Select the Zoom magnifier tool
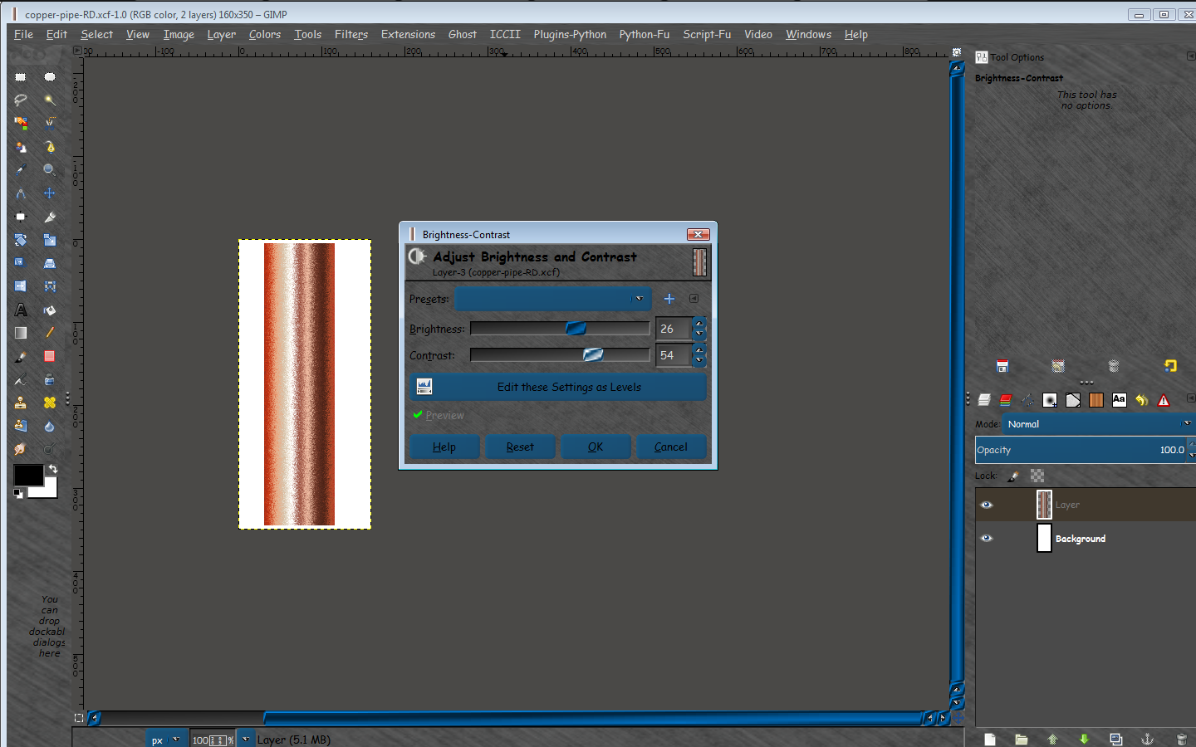 point(50,169)
